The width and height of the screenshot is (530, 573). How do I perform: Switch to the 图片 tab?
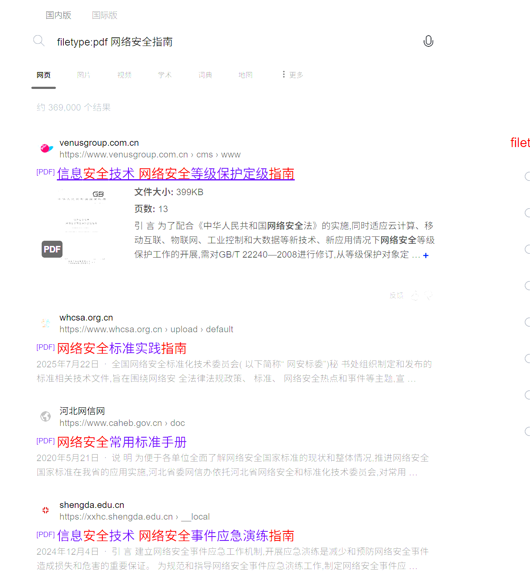point(84,75)
